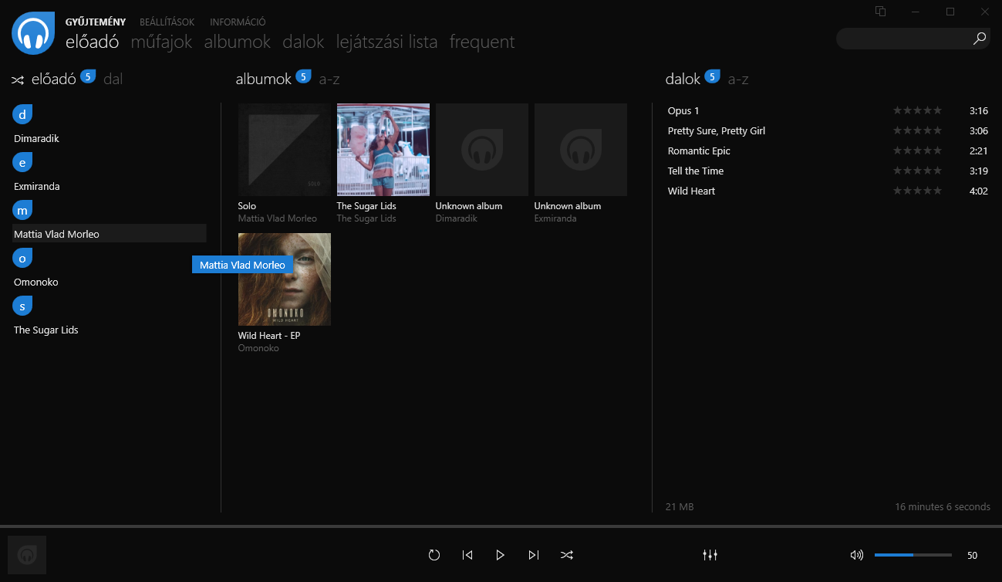Shuffle all artists using the előadó shuffle icon

click(18, 80)
